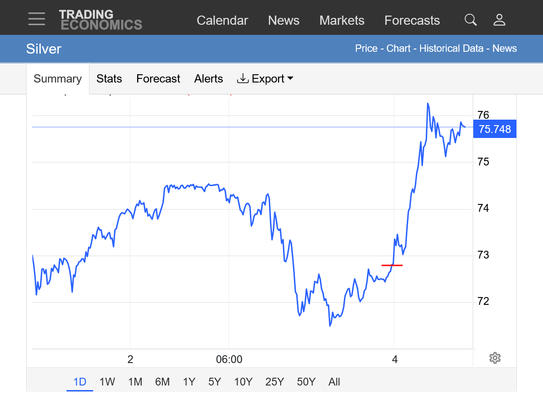Choose the 5Y time range
543x413 pixels.
click(x=215, y=382)
